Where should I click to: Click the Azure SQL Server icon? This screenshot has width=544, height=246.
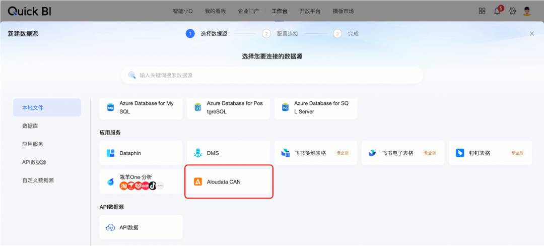coord(286,107)
